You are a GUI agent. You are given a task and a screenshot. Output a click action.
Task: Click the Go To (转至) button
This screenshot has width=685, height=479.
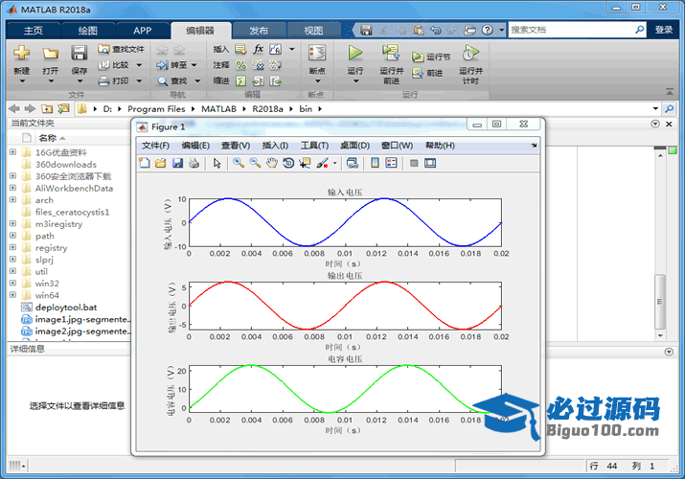pyautogui.click(x=172, y=65)
